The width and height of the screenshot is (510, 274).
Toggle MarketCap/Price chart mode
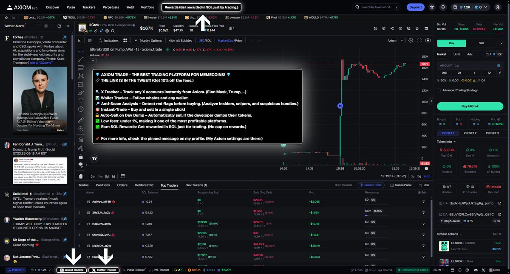click(x=230, y=41)
